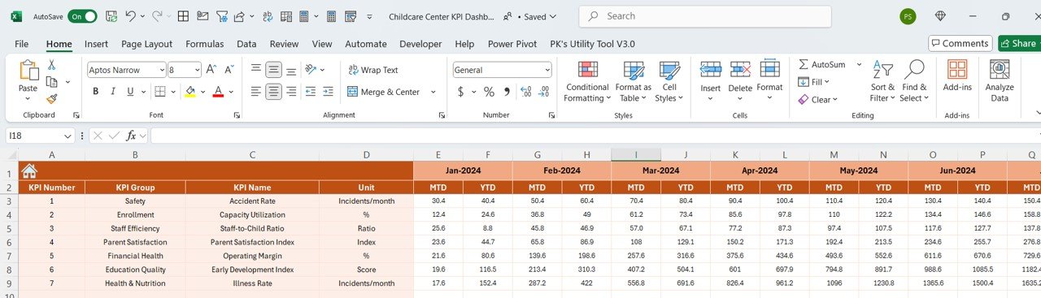This screenshot has height=298, width=1041.
Task: Open the font color dropdown arrow
Action: 231,92
